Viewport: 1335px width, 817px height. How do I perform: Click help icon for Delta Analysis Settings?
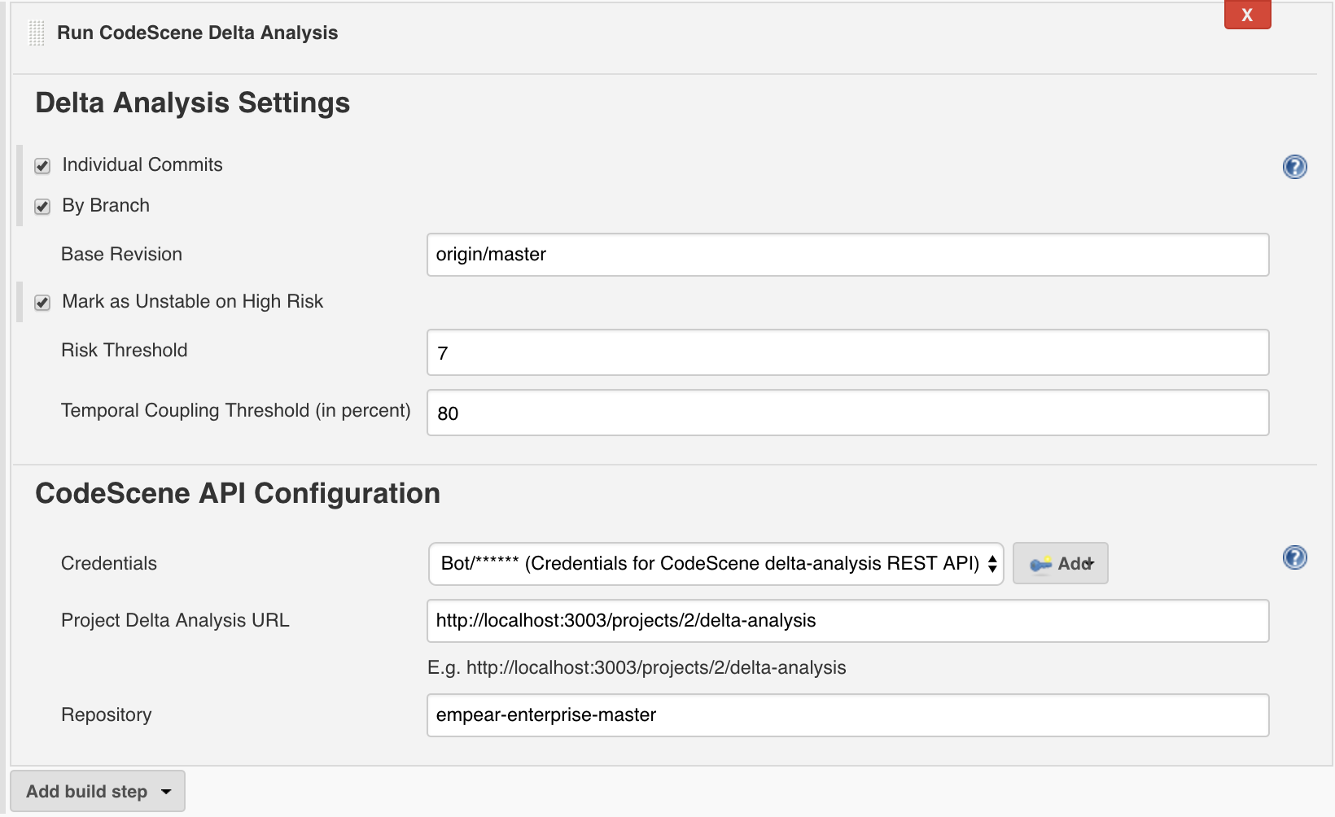(1294, 167)
